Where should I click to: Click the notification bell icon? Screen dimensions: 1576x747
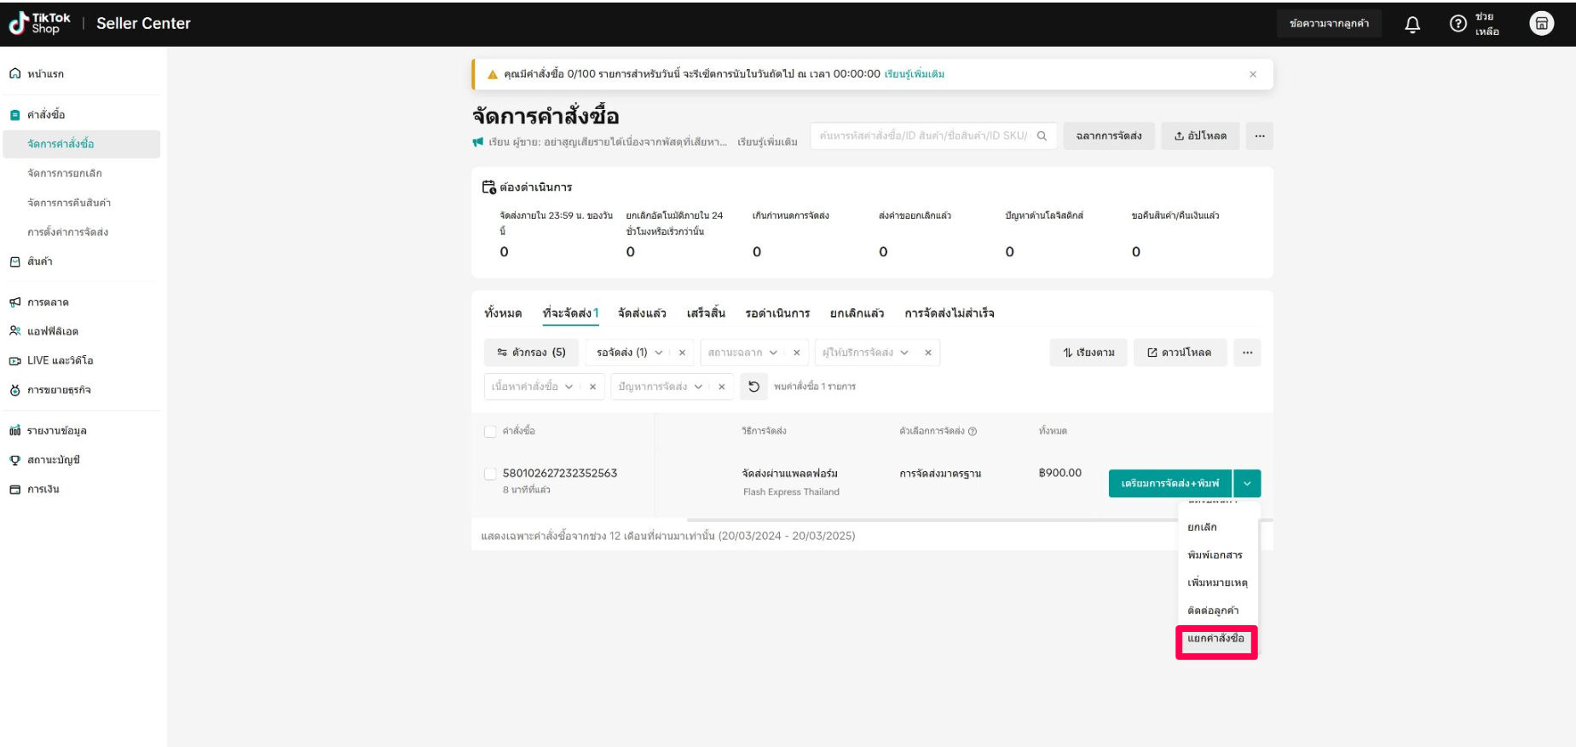point(1412,24)
